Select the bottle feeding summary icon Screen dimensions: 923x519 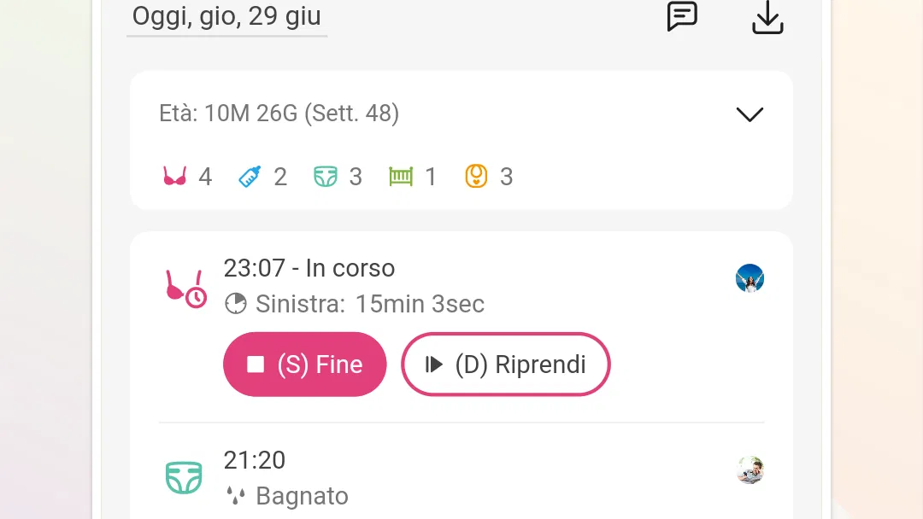click(250, 177)
